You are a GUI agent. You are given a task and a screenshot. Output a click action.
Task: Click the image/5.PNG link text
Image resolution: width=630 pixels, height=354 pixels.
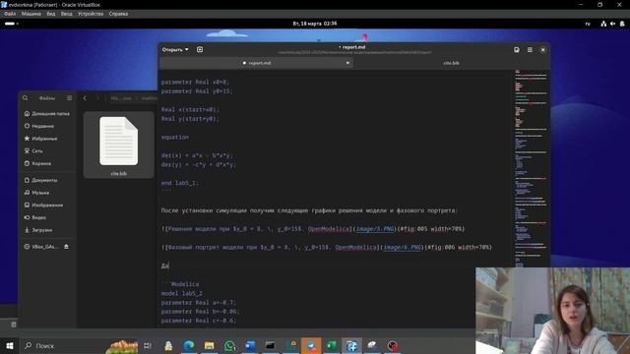click(375, 229)
